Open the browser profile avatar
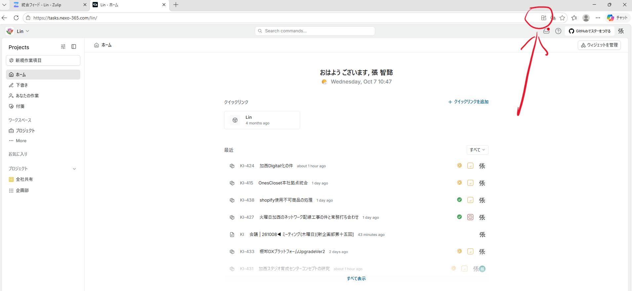632x291 pixels. coord(586,18)
